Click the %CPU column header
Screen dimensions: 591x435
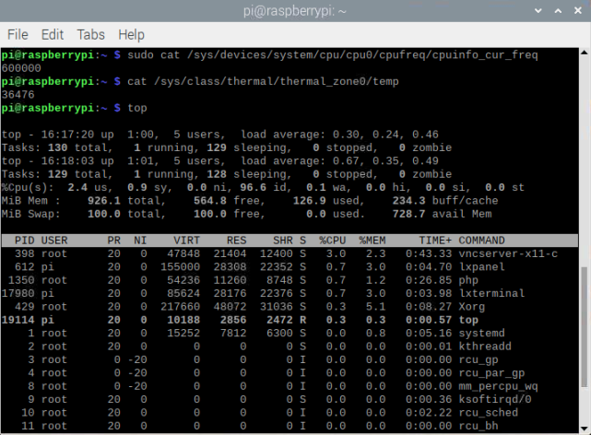pos(333,241)
